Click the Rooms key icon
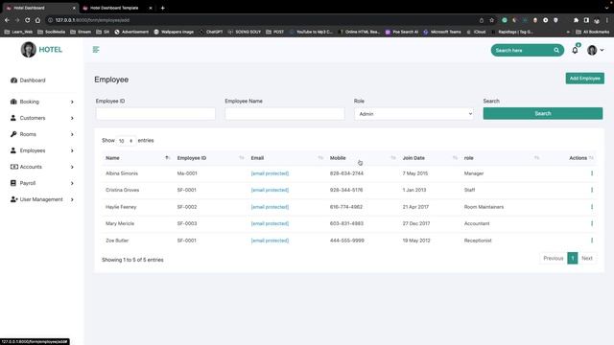The image size is (614, 345). point(13,134)
